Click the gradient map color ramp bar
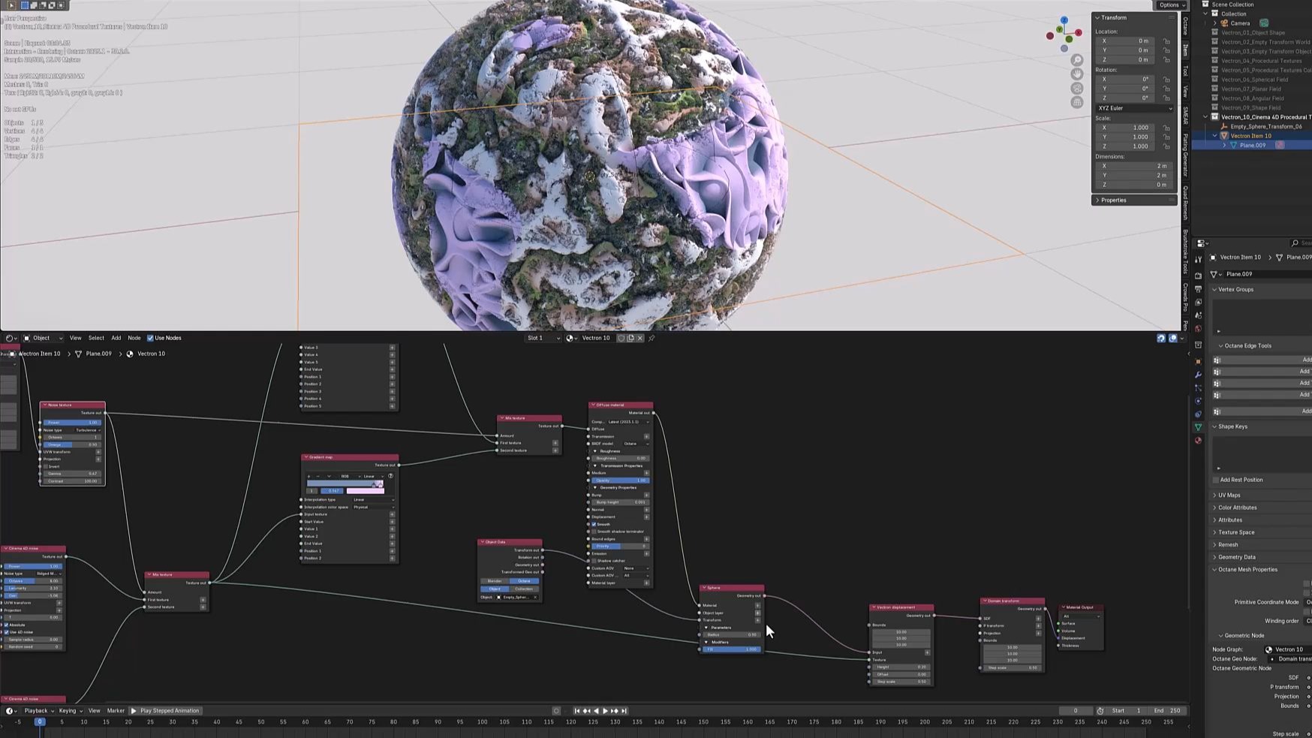 345,484
